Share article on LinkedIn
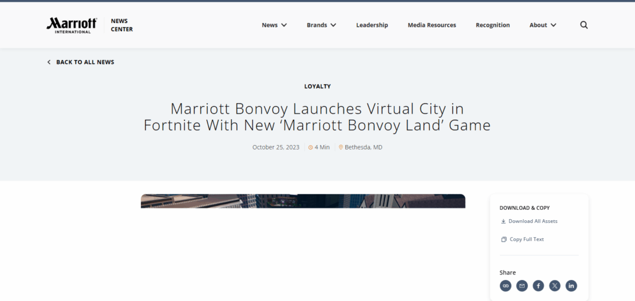This screenshot has height=301, width=635. pyautogui.click(x=571, y=285)
